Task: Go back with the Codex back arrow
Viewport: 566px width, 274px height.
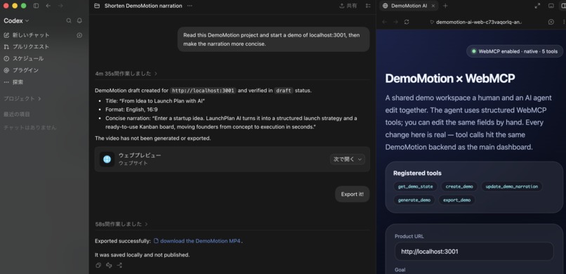Action: click(x=48, y=6)
